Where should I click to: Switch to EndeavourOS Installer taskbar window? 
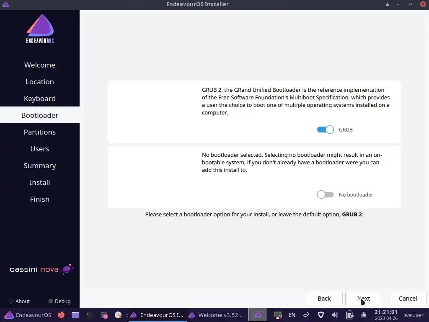tap(157, 315)
